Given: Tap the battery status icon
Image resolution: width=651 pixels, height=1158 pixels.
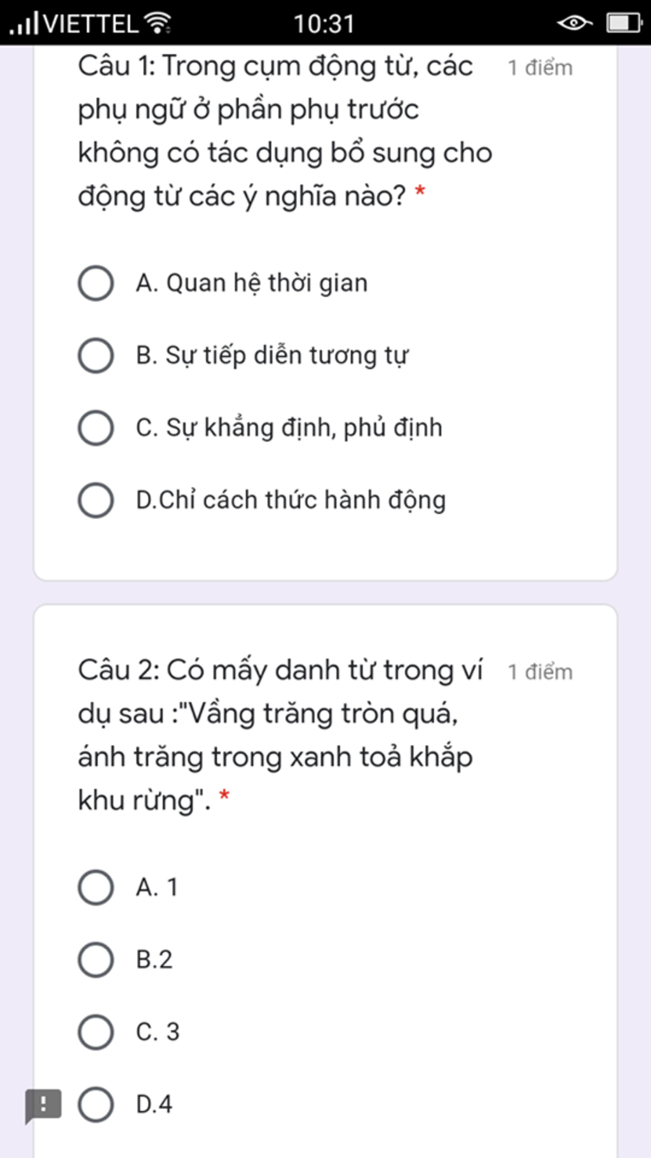Looking at the screenshot, I should 625,24.
